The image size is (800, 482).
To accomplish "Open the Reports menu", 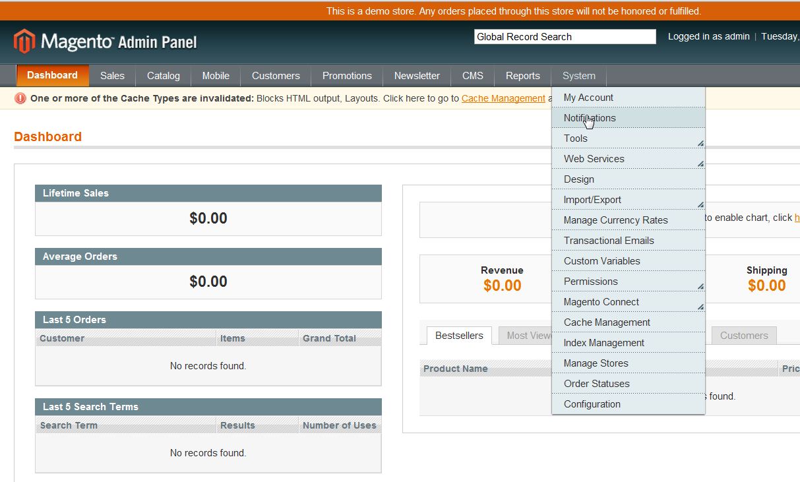I will click(x=522, y=76).
